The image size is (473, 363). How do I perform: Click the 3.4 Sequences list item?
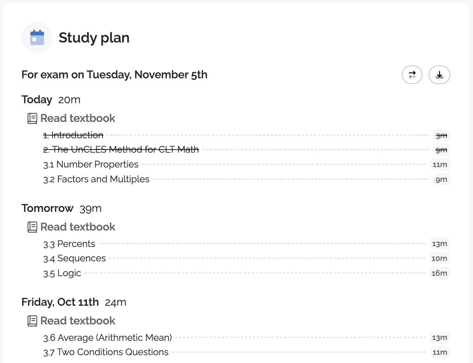(74, 258)
